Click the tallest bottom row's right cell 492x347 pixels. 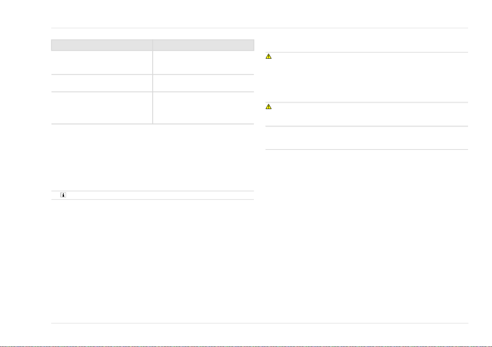point(203,108)
